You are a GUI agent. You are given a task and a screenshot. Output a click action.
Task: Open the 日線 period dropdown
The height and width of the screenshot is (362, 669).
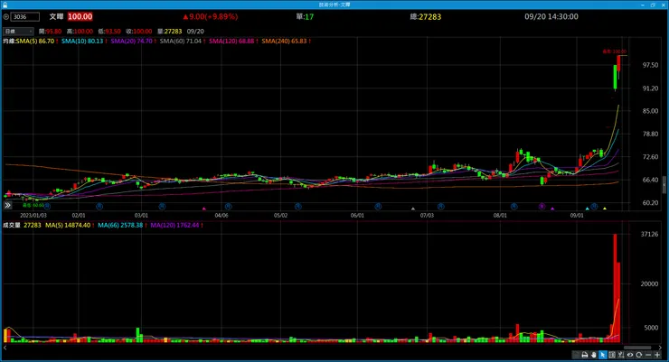[18, 31]
